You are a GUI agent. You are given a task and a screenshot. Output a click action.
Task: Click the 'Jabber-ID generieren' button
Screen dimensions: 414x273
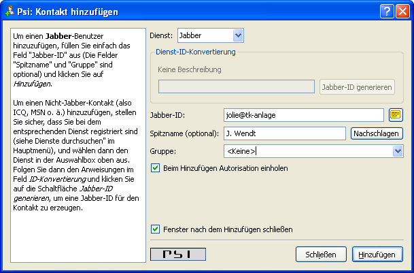[357, 86]
